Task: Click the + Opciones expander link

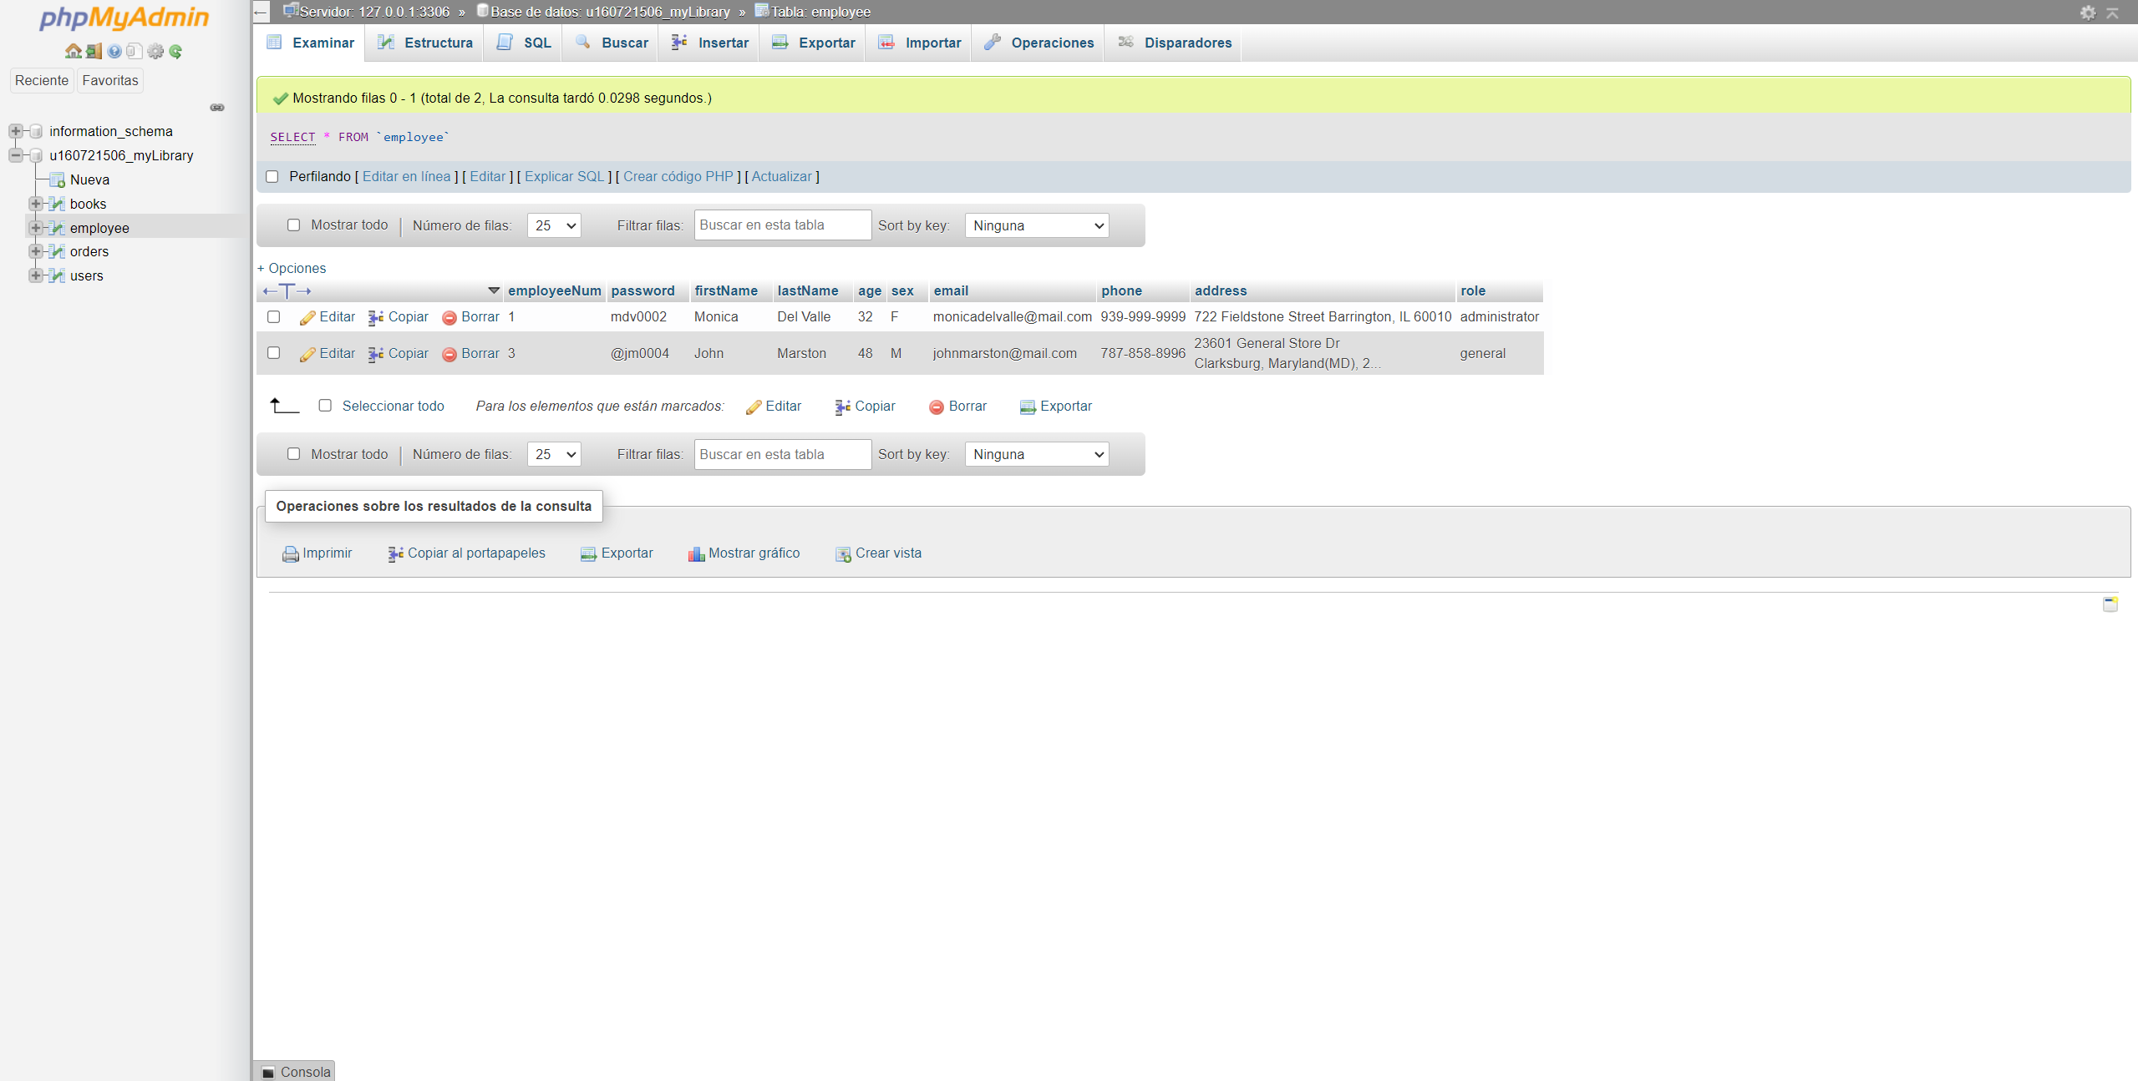Action: [291, 268]
